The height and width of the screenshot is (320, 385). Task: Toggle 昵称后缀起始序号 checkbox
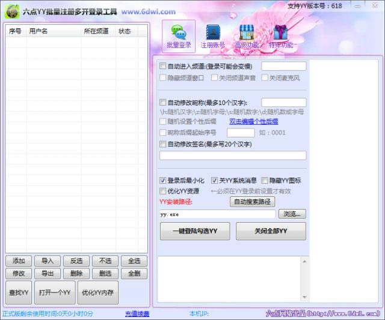[163, 133]
